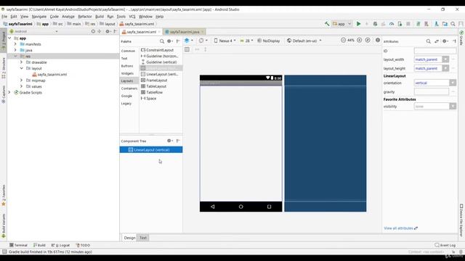
Task: Open orientation for preview dropdown
Action: pyautogui.click(x=203, y=41)
